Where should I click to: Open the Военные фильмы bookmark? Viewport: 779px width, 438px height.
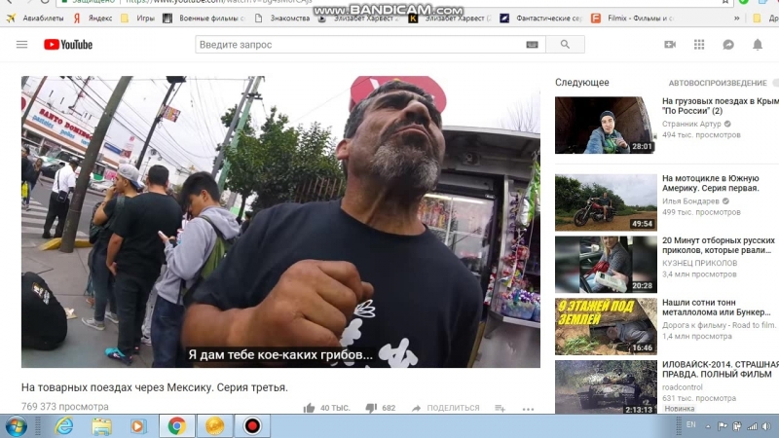pos(204,18)
